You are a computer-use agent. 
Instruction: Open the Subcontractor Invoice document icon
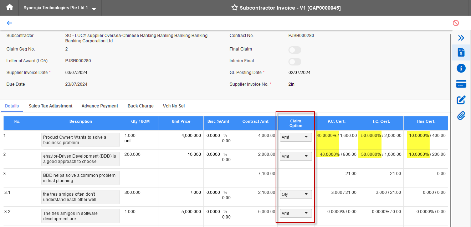(x=461, y=52)
